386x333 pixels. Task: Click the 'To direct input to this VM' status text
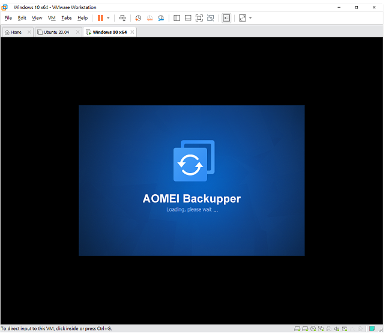tap(56, 329)
